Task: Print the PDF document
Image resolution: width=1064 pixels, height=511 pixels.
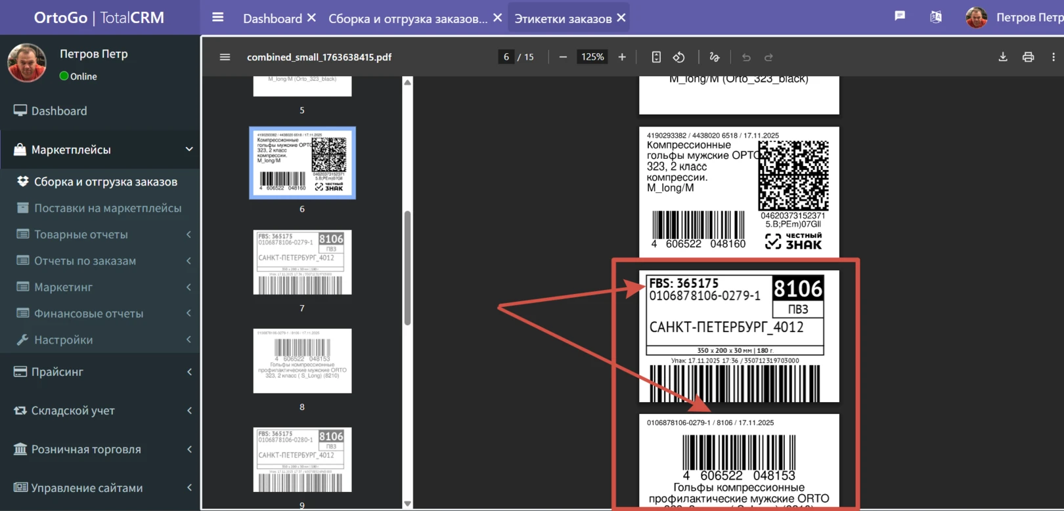Action: (x=1028, y=57)
